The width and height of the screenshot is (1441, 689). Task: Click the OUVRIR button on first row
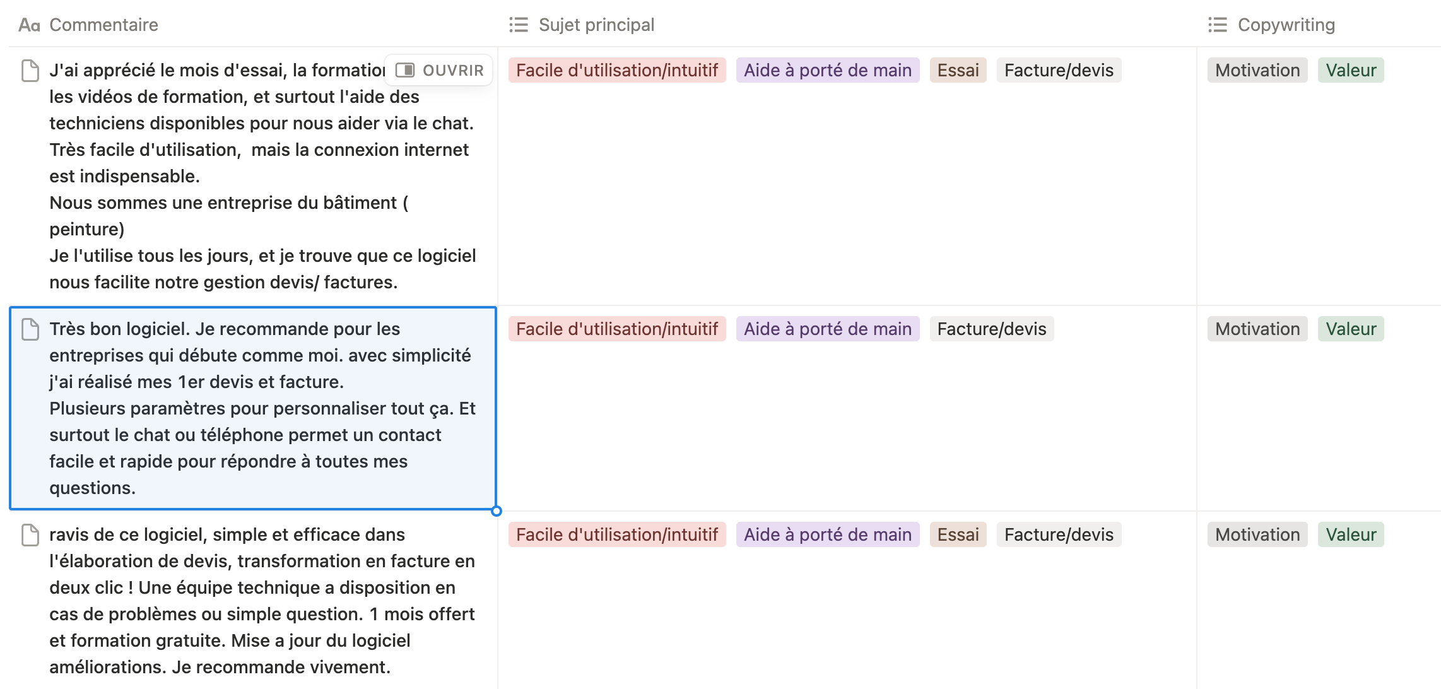[452, 70]
